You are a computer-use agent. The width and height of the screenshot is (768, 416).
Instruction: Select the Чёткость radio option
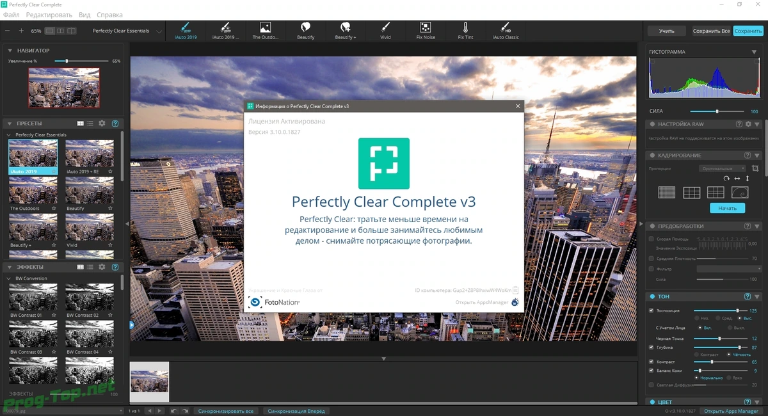(x=728, y=354)
